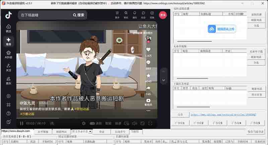Like the video with heart icon

tap(148, 49)
